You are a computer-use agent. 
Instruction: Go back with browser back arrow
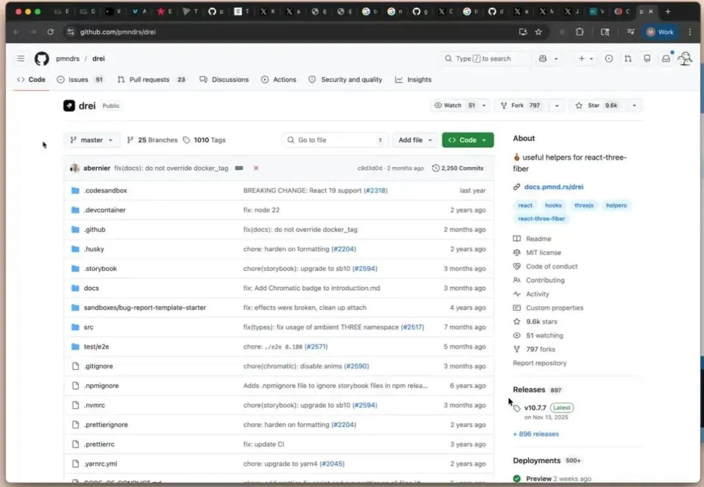coord(16,32)
